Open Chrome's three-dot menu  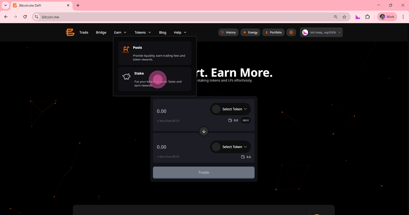point(403,17)
